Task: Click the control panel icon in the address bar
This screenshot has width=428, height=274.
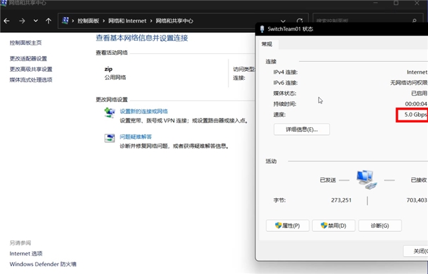Action: click(66, 20)
